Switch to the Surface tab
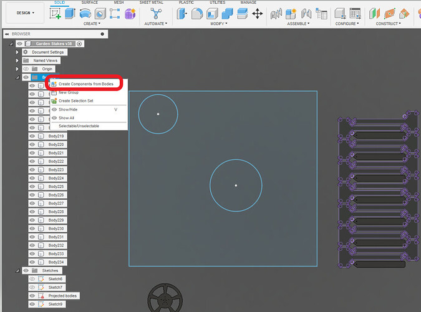 (90, 2)
